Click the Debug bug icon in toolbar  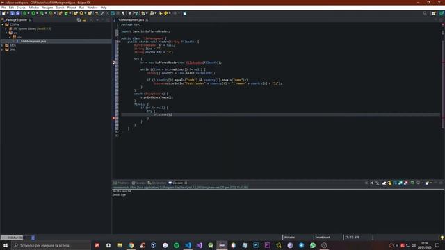click(24, 13)
